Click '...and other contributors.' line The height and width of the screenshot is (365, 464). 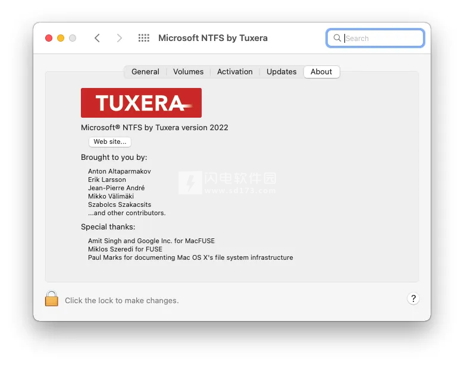click(127, 213)
